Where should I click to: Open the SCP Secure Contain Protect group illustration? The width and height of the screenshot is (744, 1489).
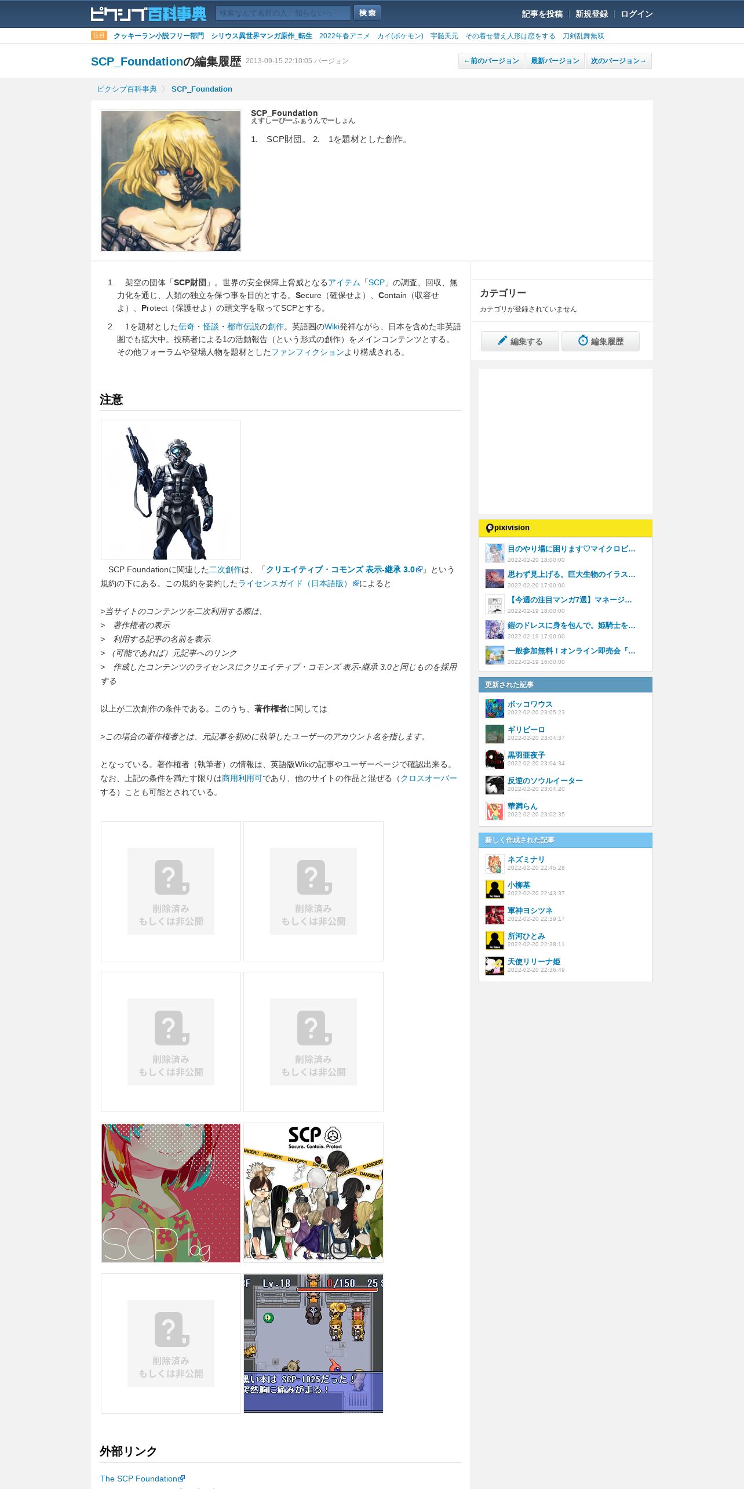pos(313,1193)
